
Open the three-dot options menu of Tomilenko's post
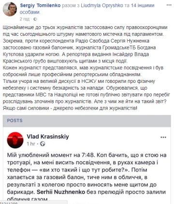point(169,5)
